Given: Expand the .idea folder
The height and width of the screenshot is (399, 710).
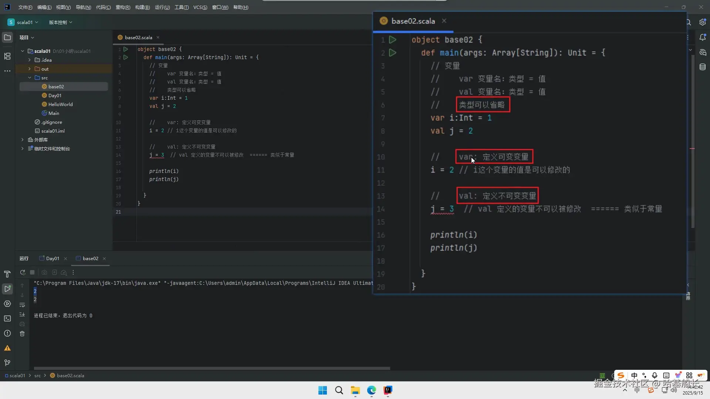Looking at the screenshot, I should tap(30, 60).
